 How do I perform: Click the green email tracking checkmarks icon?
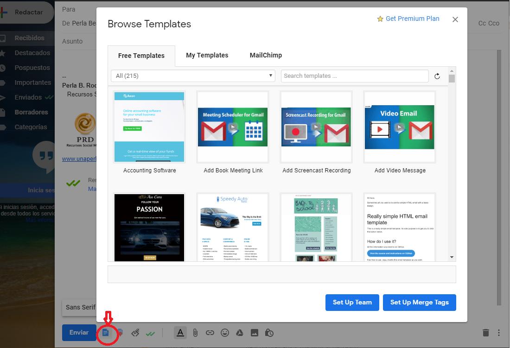pos(150,332)
